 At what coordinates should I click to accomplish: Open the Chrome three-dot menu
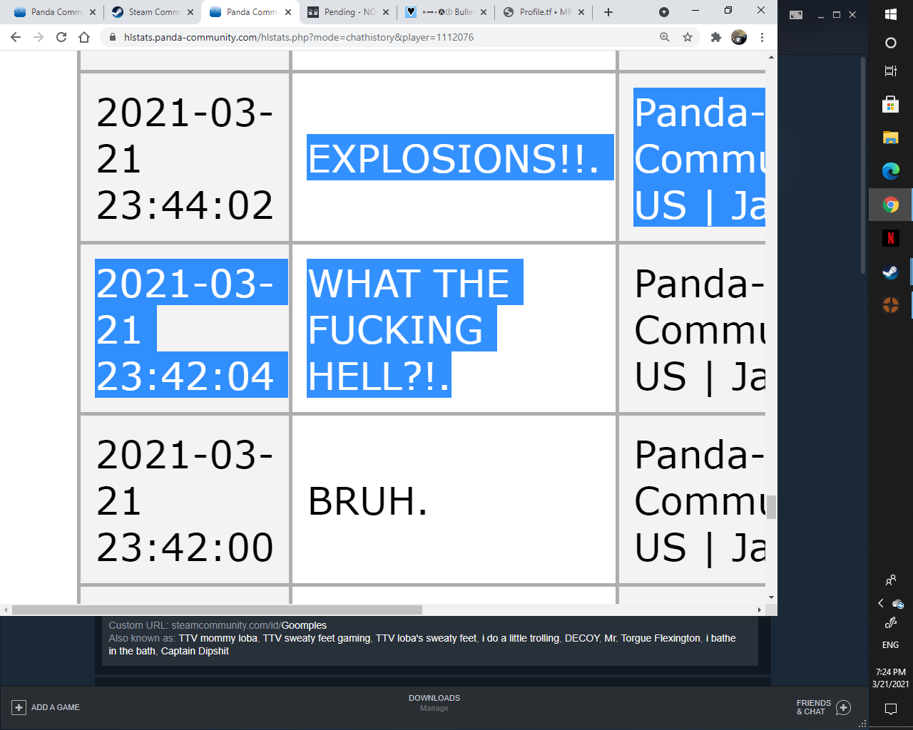762,37
